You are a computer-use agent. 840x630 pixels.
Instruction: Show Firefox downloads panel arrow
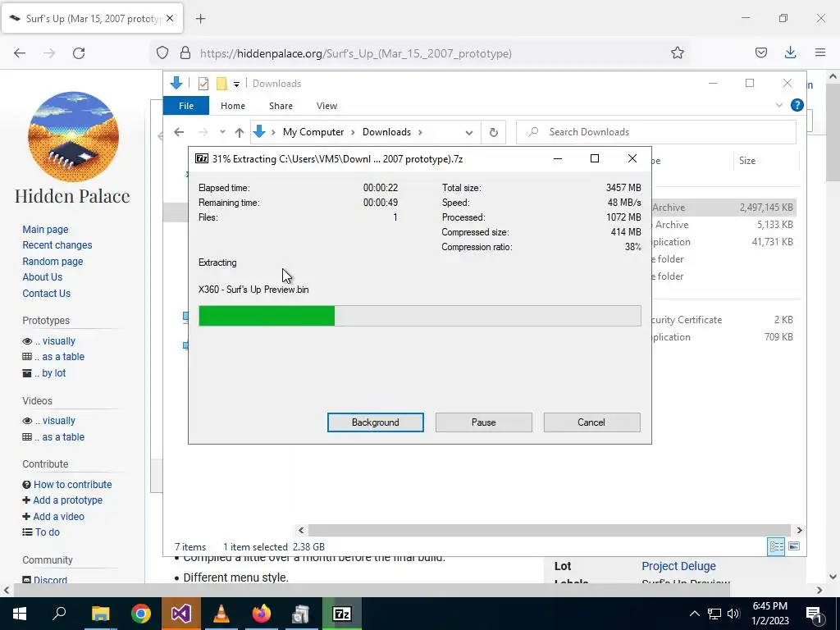(x=790, y=52)
